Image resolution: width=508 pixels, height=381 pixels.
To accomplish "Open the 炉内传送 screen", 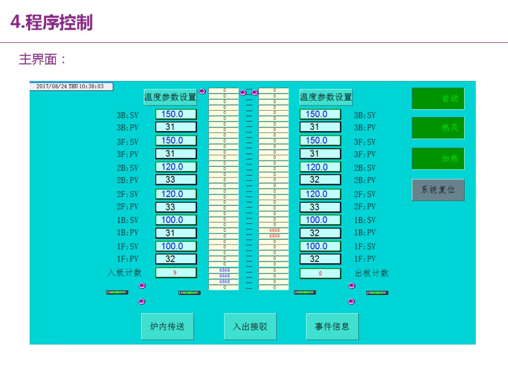I will point(167,326).
